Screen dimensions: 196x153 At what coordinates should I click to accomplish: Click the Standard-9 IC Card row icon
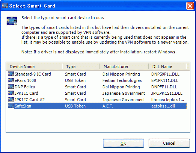click(x=11, y=74)
